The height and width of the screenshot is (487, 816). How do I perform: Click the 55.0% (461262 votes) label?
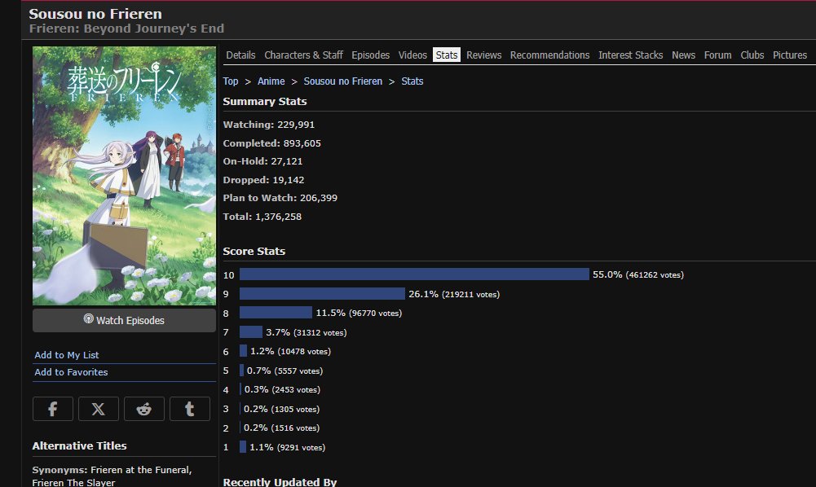[x=638, y=274]
